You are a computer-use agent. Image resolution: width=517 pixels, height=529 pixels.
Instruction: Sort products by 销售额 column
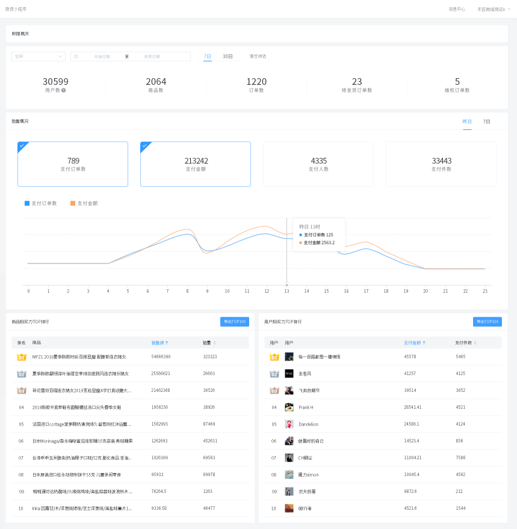(159, 343)
